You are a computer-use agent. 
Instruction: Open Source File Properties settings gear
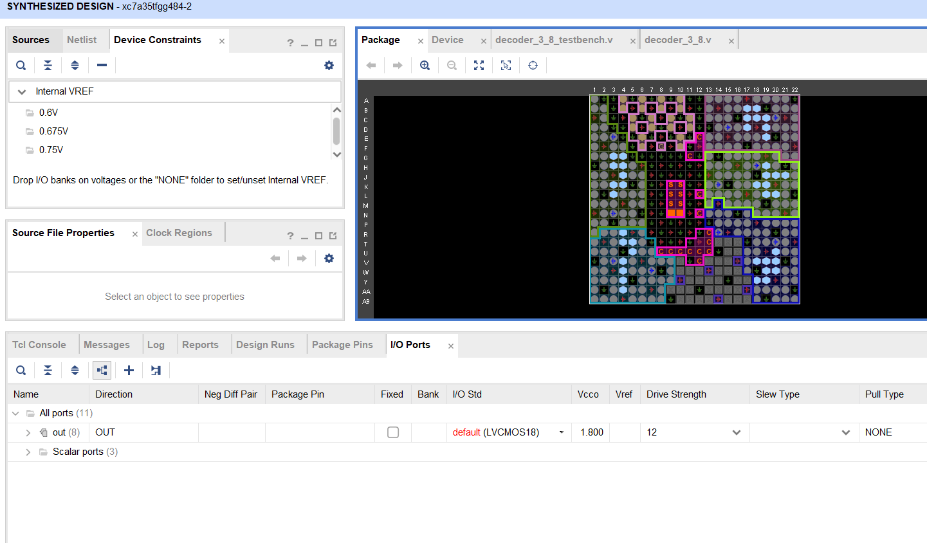pyautogui.click(x=329, y=258)
